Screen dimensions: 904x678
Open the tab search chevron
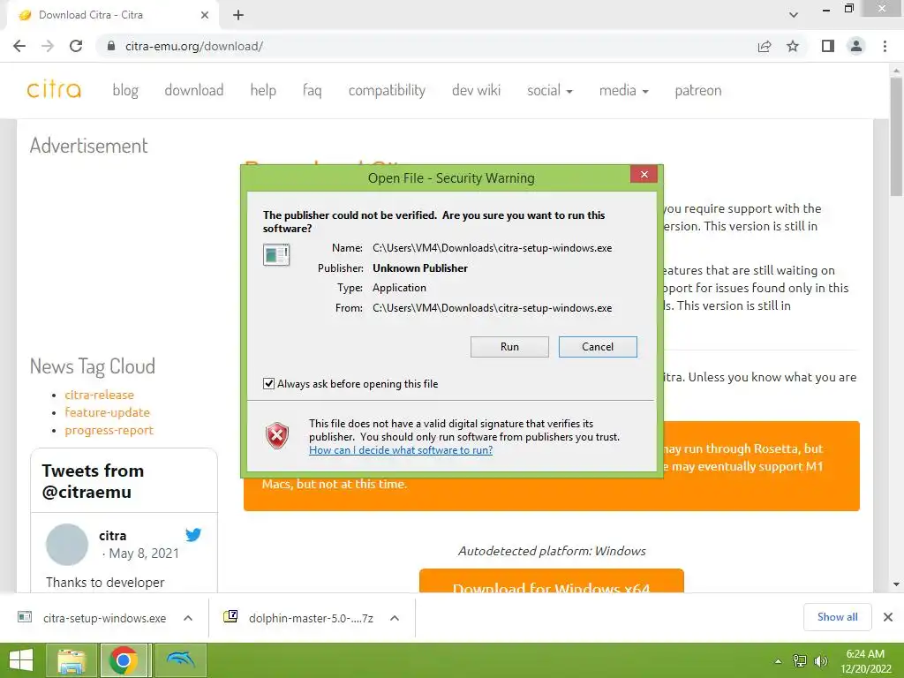(x=794, y=15)
